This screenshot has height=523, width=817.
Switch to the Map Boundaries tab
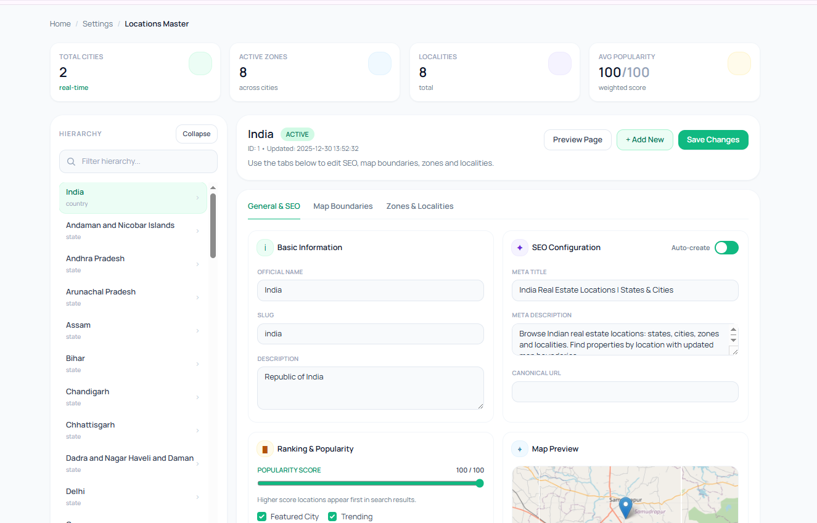pos(343,206)
